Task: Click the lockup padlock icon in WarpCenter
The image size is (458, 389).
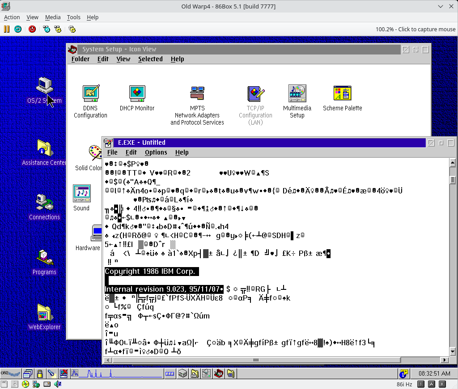Action: [40, 373]
